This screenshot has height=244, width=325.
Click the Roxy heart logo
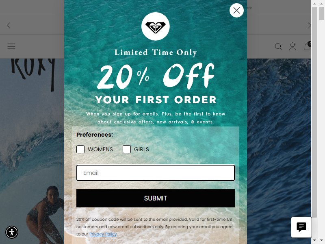coord(156,26)
